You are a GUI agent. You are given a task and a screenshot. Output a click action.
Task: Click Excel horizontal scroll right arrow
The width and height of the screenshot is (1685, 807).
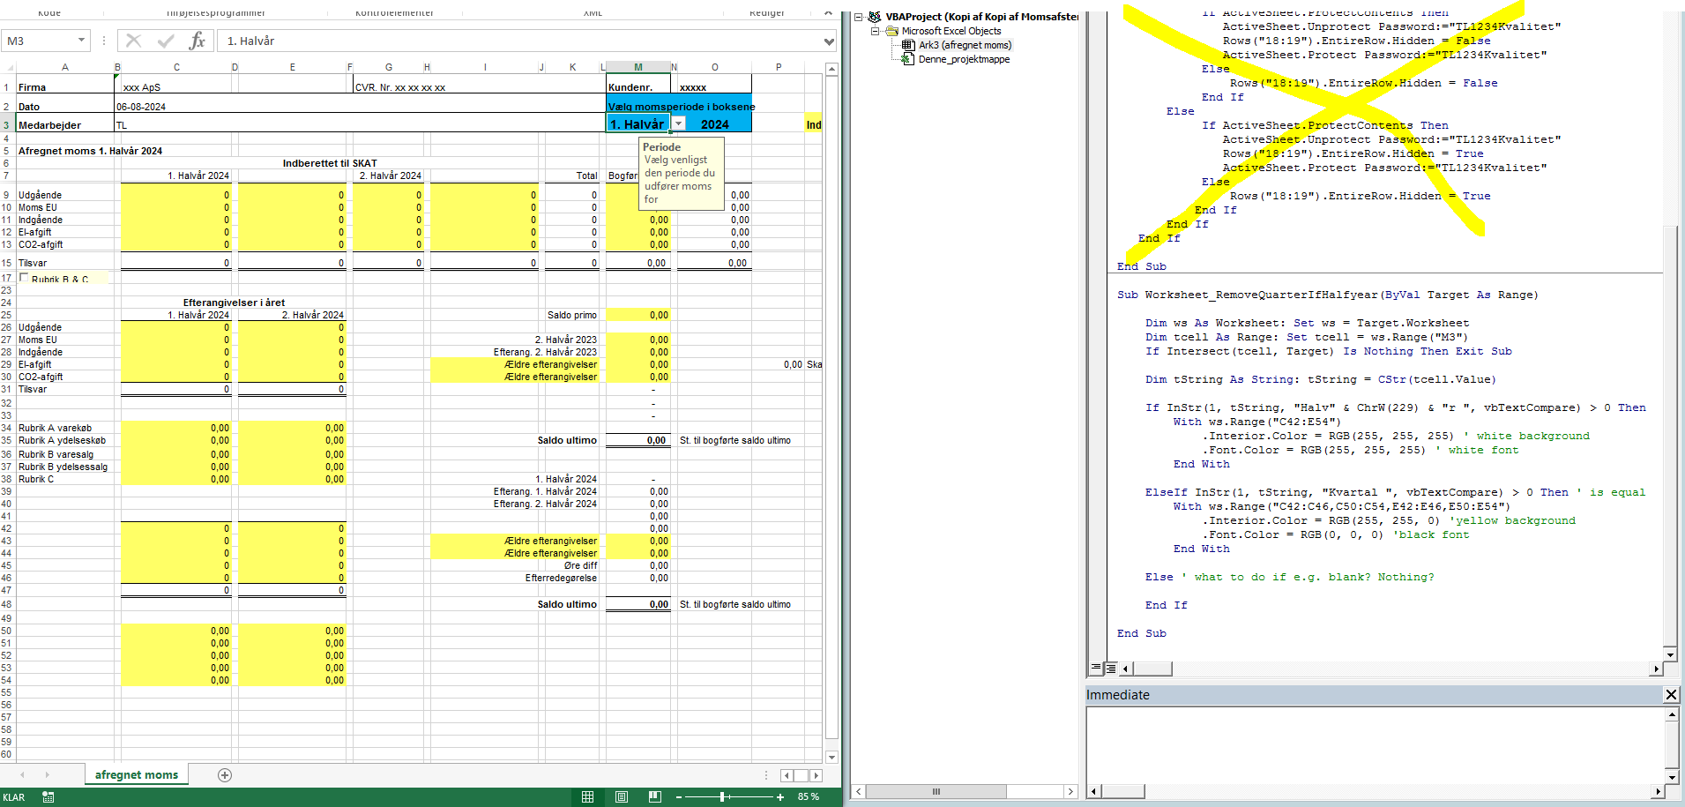tap(816, 775)
